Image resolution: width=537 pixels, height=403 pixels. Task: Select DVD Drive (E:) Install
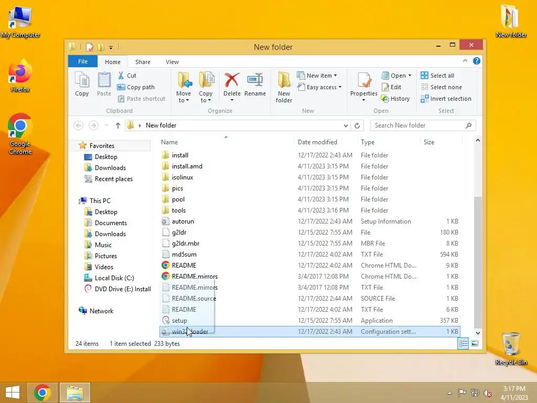tap(117, 289)
